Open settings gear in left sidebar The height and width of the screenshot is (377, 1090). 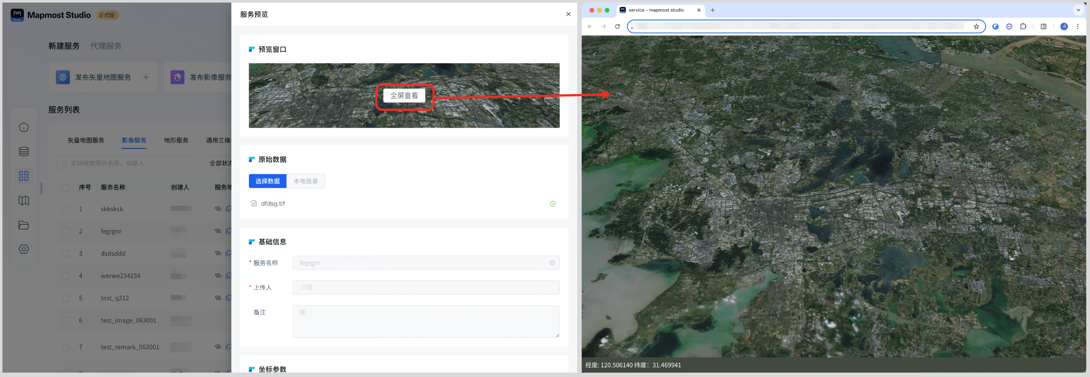point(24,249)
